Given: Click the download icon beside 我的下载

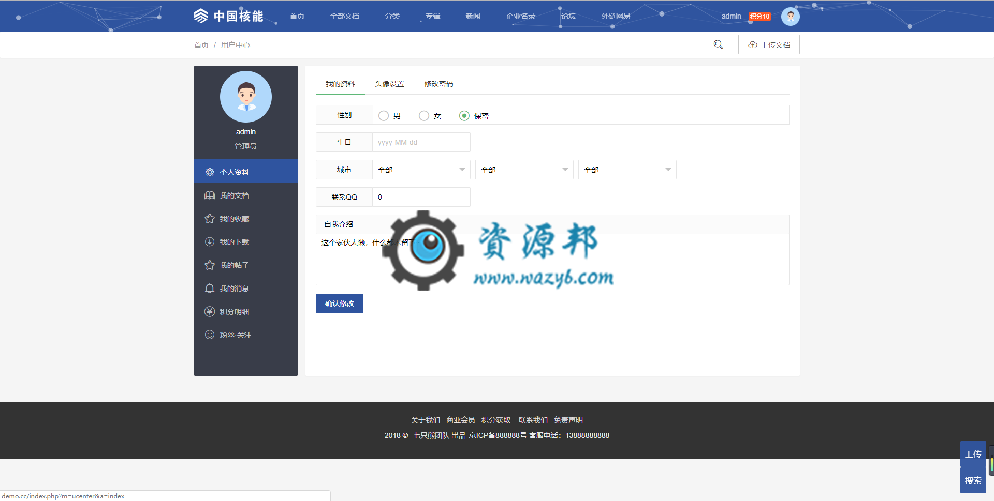Looking at the screenshot, I should click(210, 242).
